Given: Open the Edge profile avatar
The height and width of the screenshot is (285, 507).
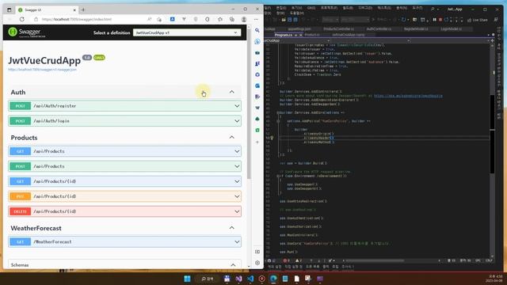Looking at the screenshot, I should point(244,19).
